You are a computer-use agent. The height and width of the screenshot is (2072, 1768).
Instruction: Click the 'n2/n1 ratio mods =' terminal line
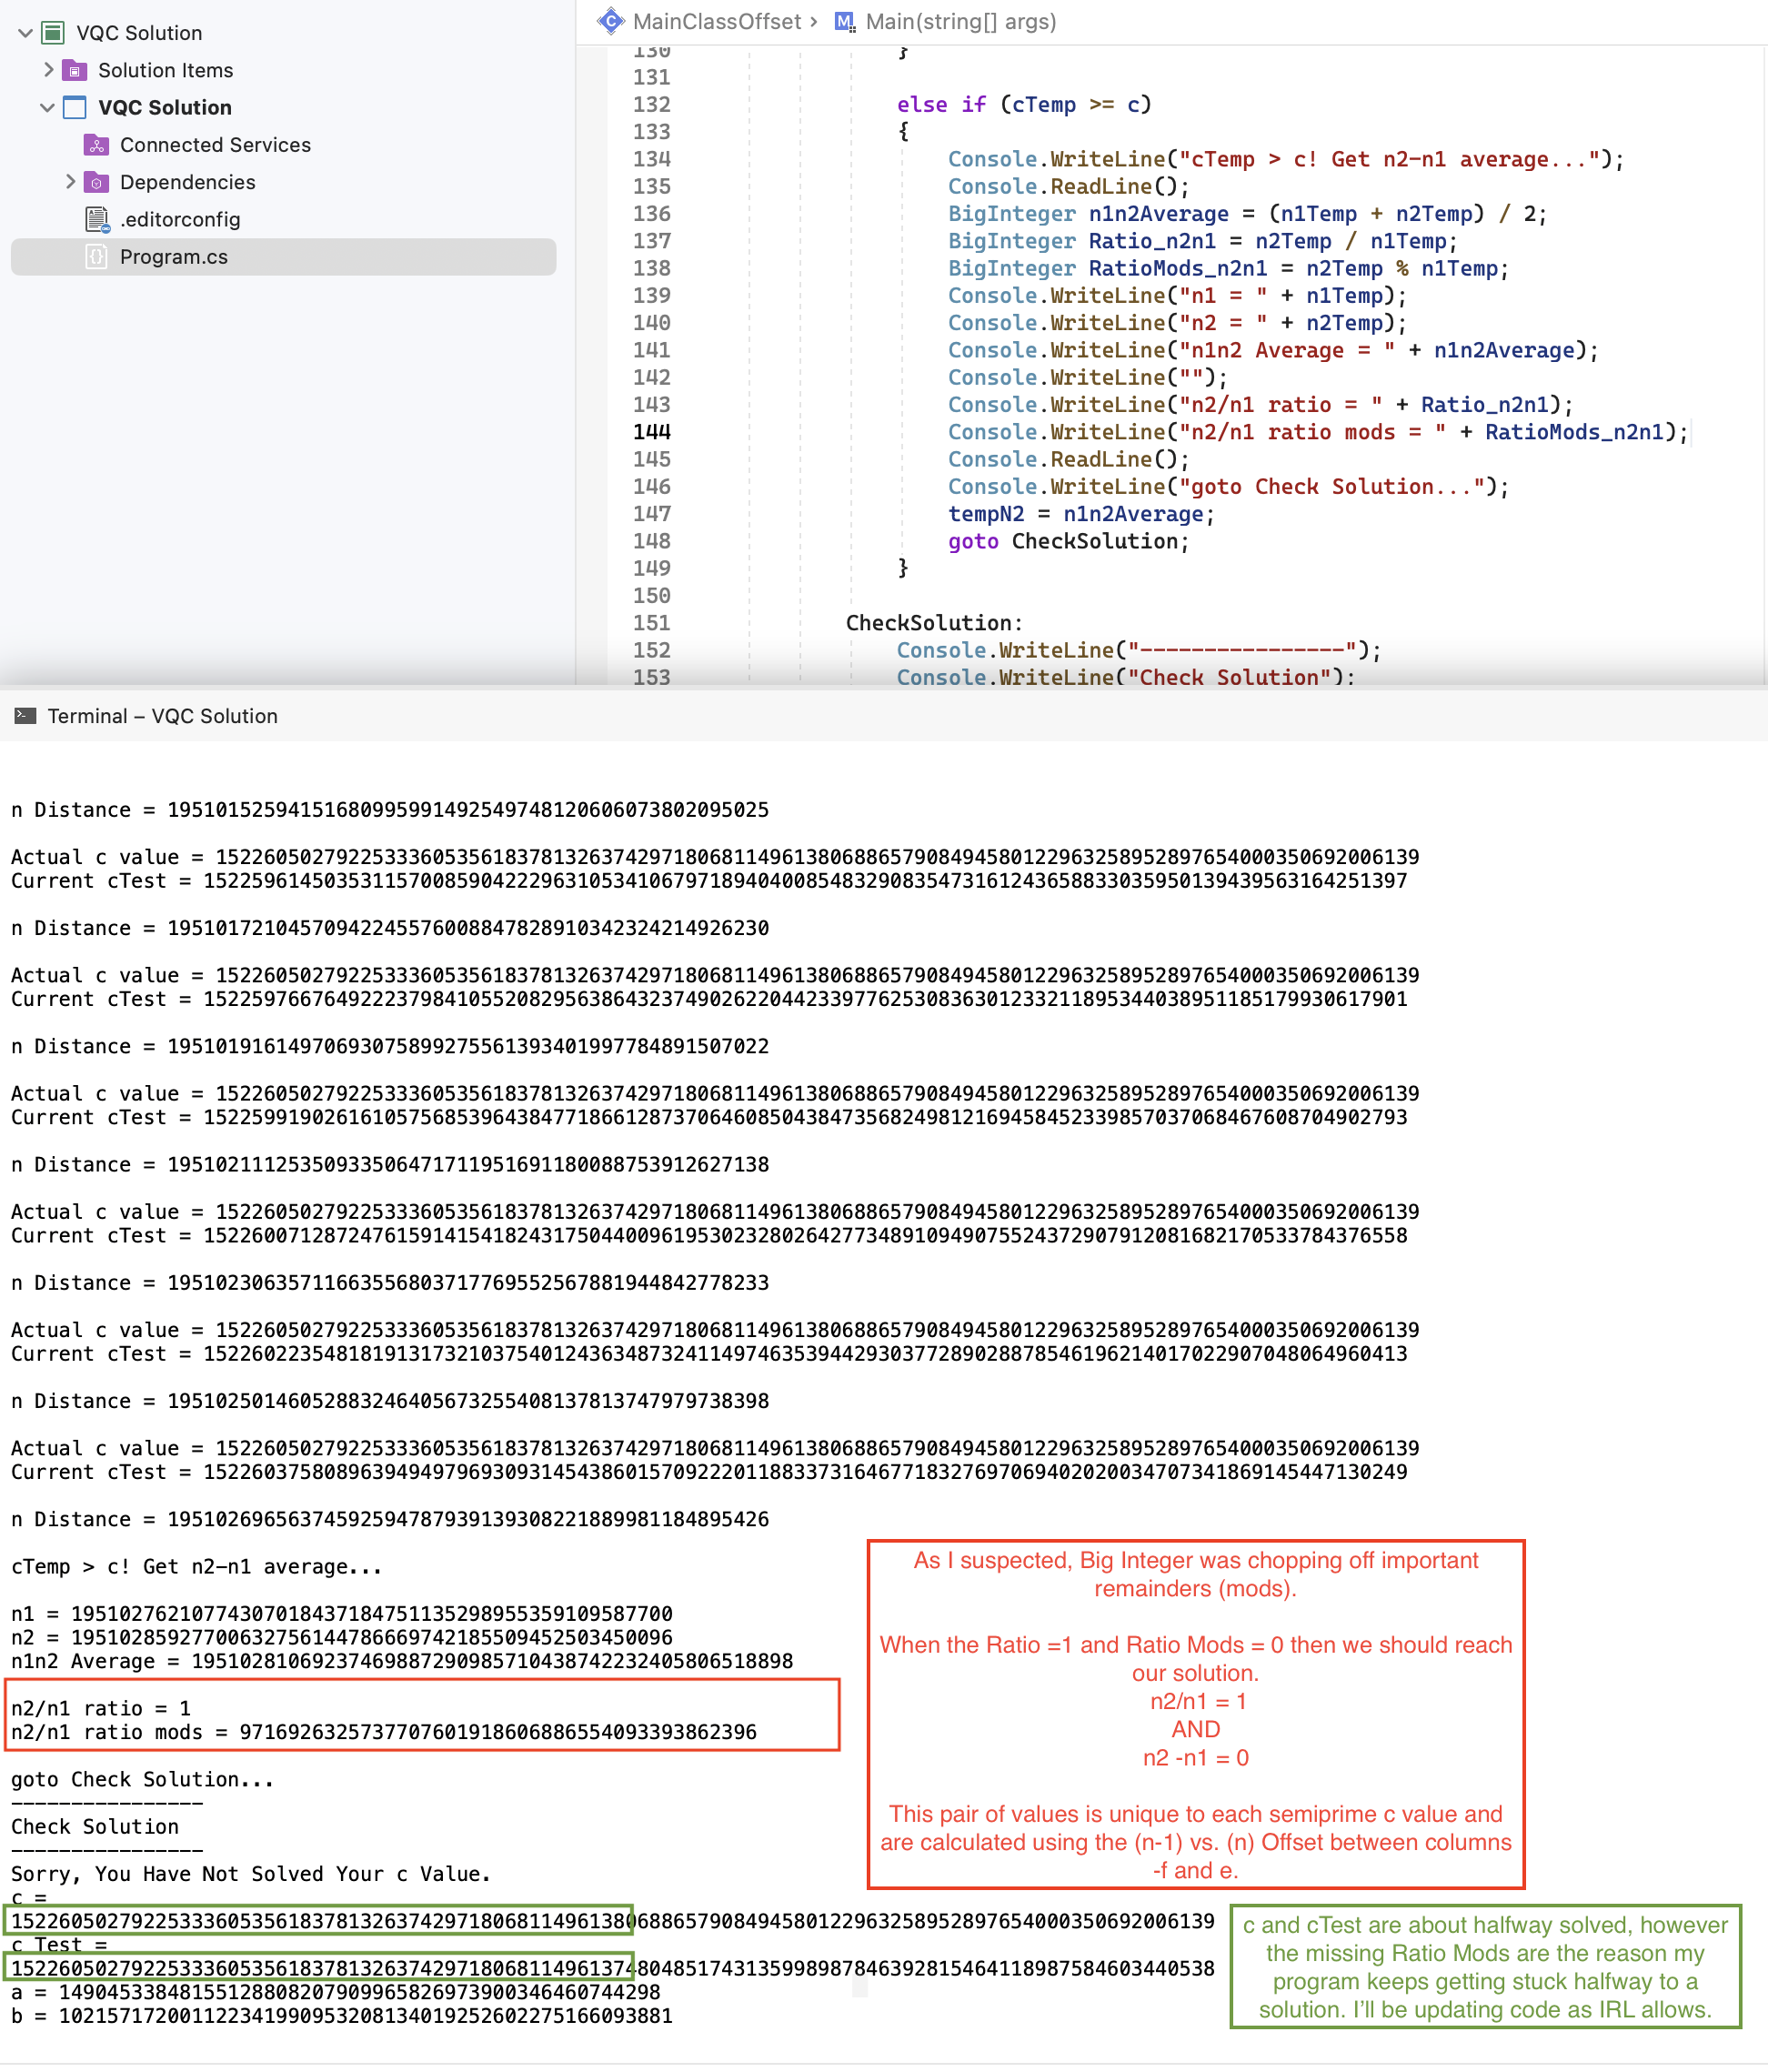384,1732
